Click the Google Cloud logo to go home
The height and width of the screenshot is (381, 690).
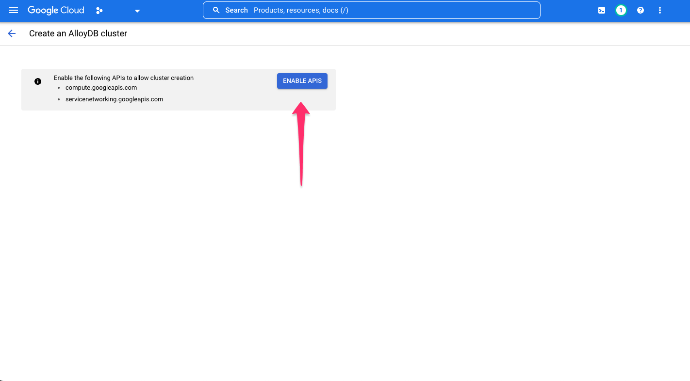(x=55, y=10)
